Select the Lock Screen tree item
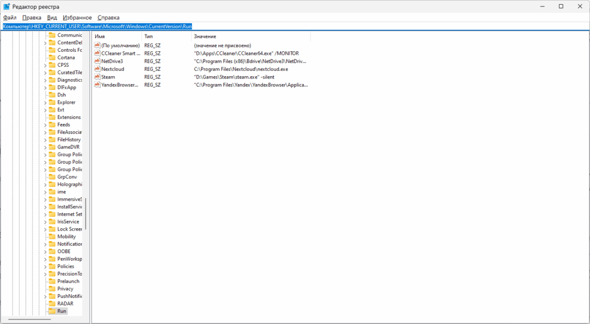Viewport: 590px width, 324px height. [x=70, y=229]
